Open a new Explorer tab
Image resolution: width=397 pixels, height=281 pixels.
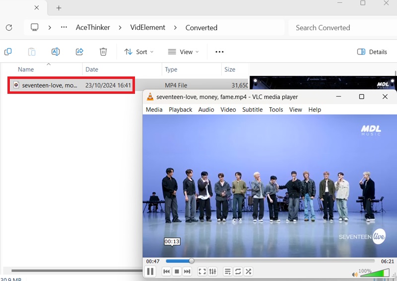(x=59, y=8)
